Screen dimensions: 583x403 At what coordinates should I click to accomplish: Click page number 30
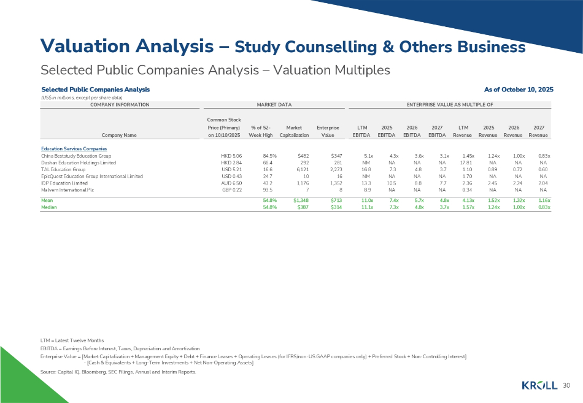566,385
